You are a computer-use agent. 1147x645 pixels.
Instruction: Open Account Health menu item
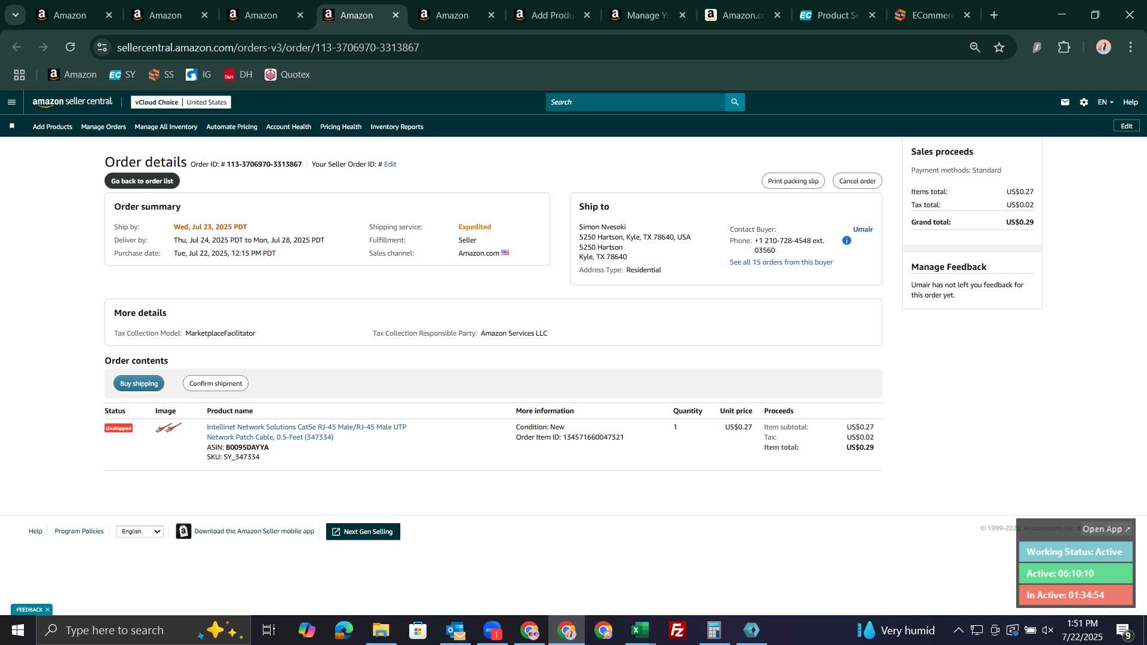(289, 127)
